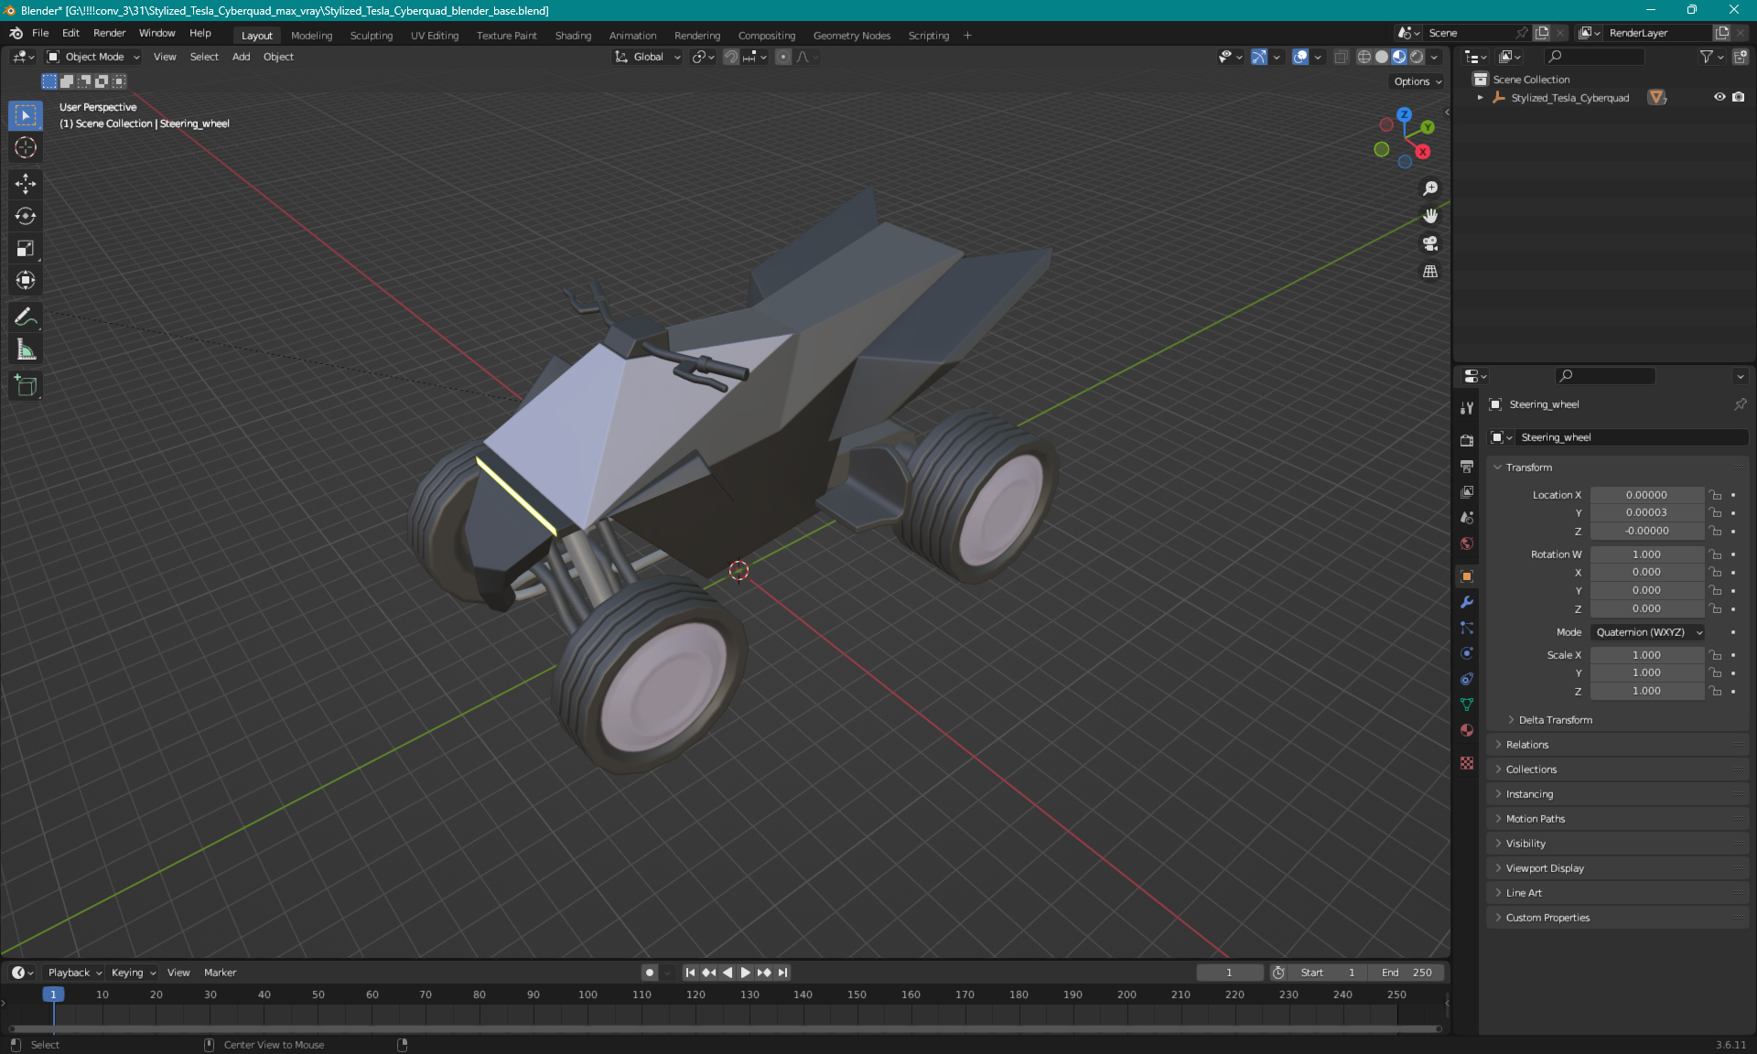Expand the Relations panel
Viewport: 1757px width, 1054px height.
pos(1526,745)
